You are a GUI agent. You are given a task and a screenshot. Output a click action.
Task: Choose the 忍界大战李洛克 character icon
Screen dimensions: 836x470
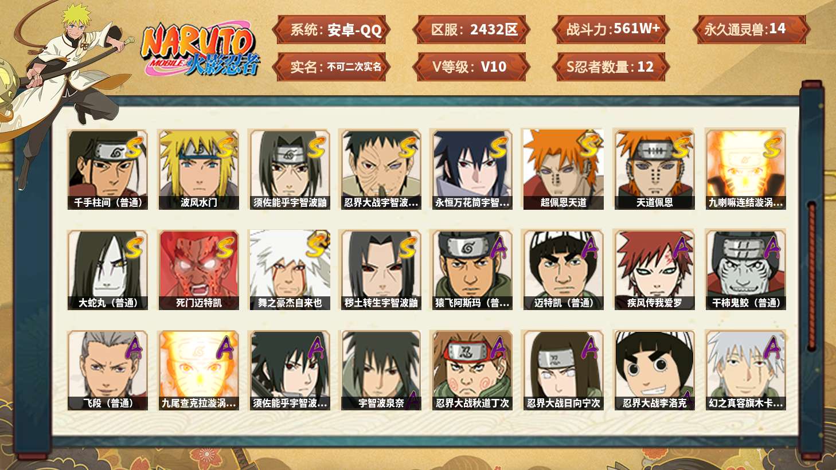[654, 370]
